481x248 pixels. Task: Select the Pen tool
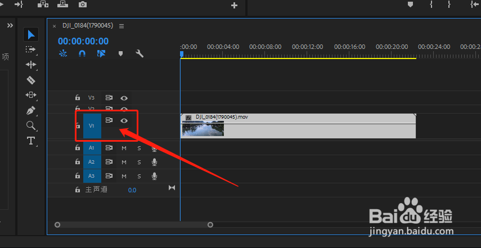click(31, 110)
